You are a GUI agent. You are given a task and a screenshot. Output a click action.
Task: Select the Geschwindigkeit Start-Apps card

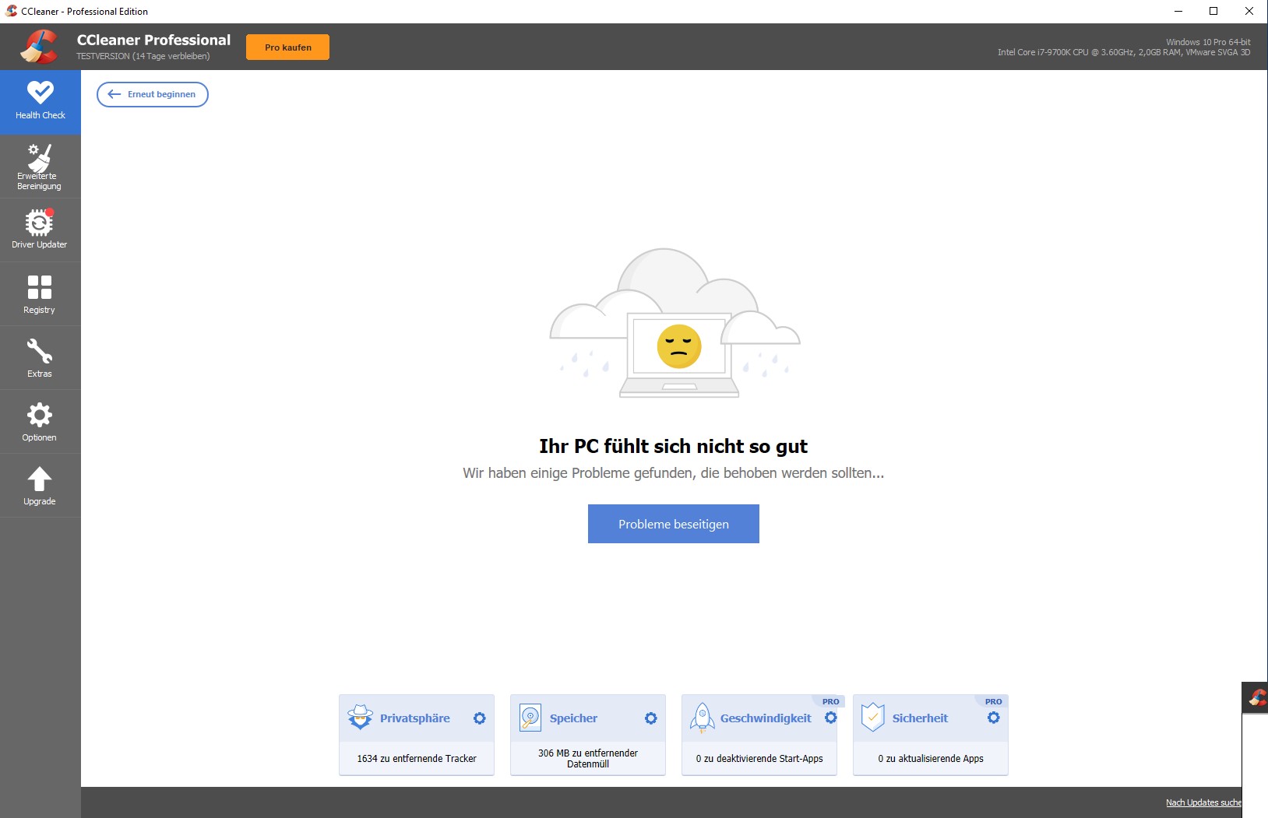tap(759, 758)
